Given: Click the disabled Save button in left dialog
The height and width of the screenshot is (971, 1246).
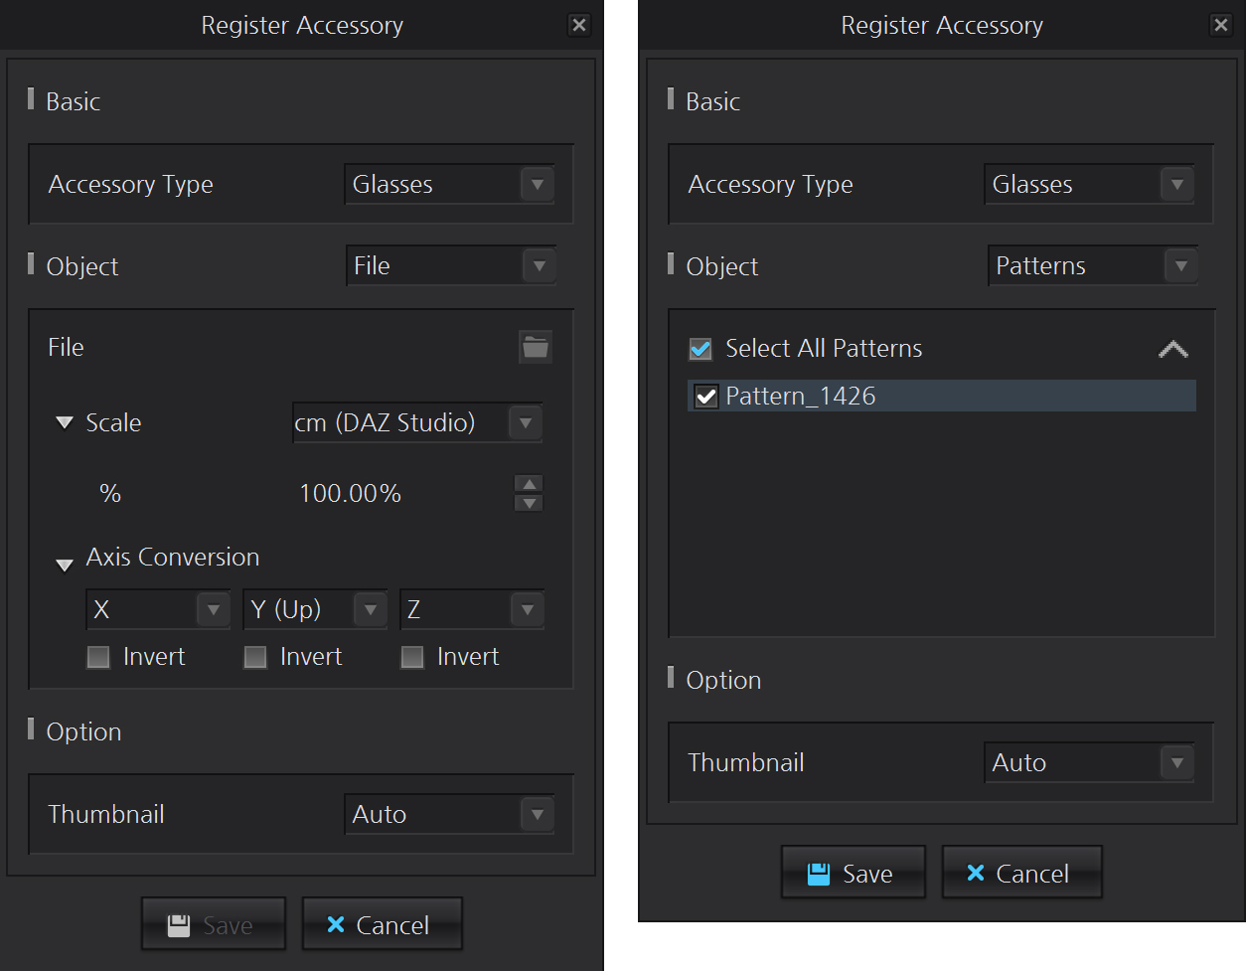Looking at the screenshot, I should [214, 924].
